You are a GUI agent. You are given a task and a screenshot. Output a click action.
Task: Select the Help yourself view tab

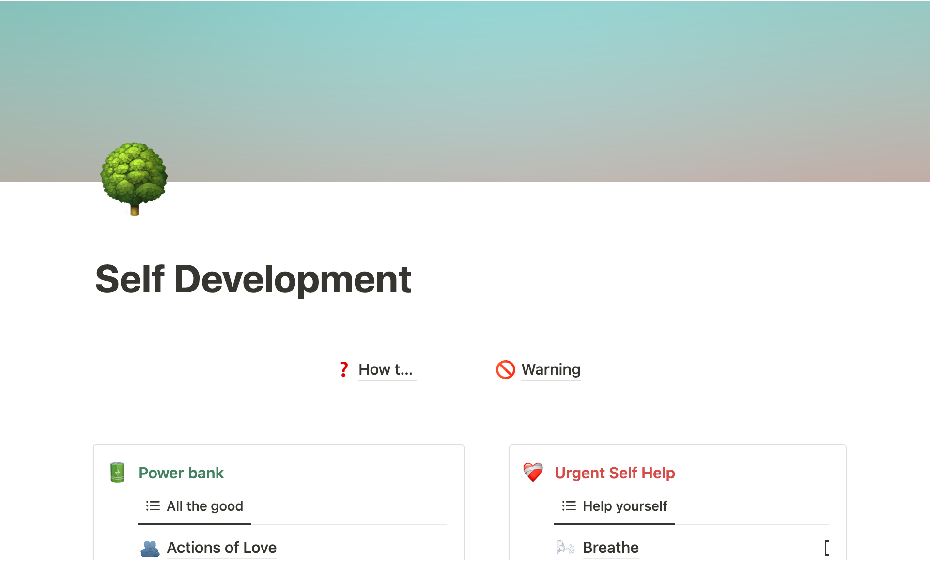(614, 506)
